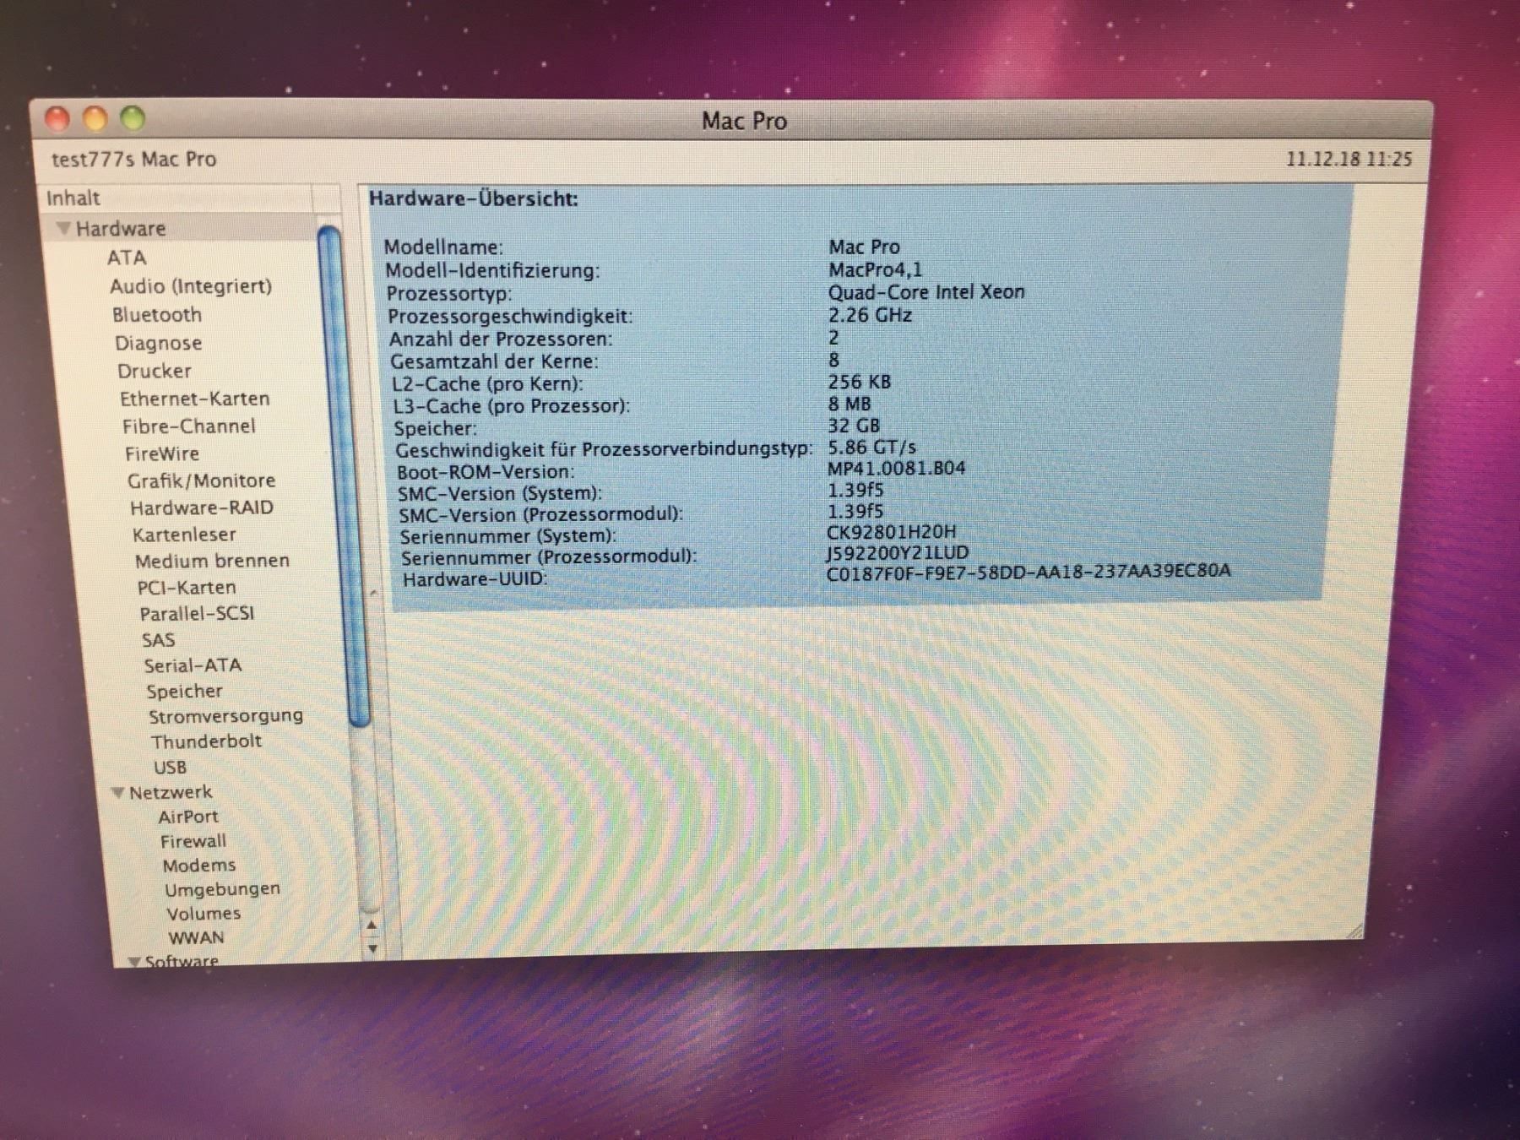
Task: Select Audio (Integriert) entry
Action: tap(191, 286)
